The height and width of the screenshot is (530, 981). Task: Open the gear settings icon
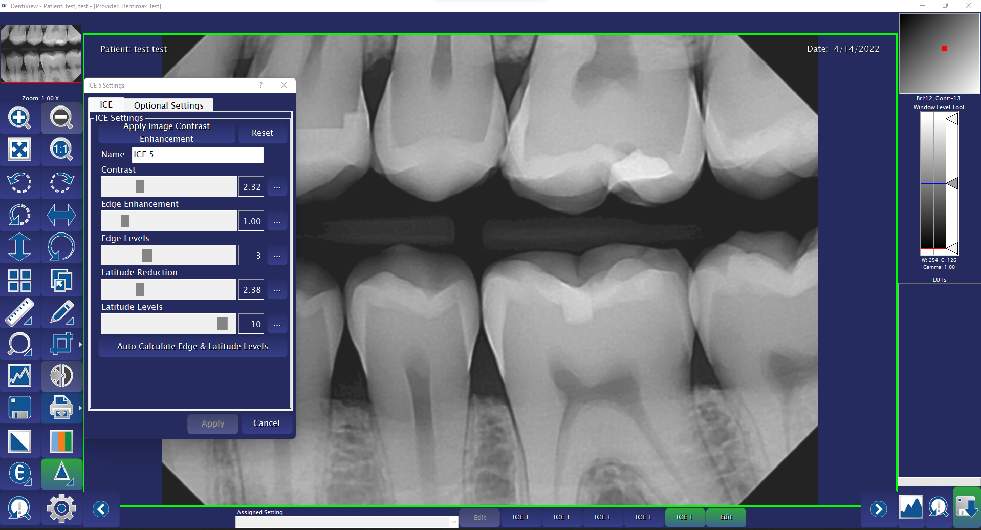[x=61, y=508]
